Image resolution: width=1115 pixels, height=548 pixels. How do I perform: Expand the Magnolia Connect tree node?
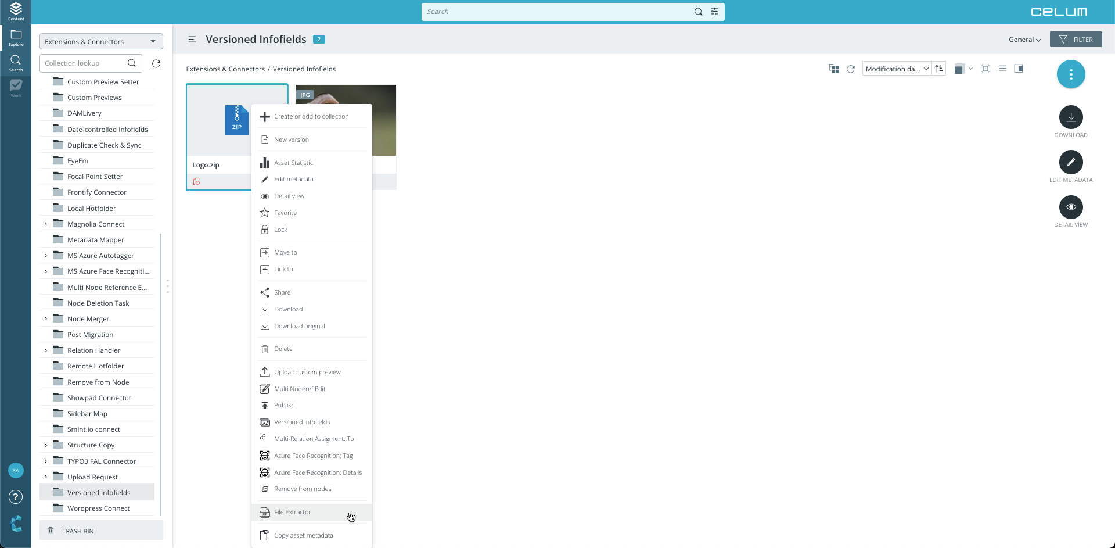46,224
